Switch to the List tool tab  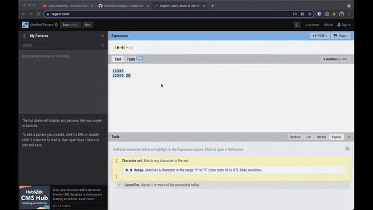coord(309,137)
